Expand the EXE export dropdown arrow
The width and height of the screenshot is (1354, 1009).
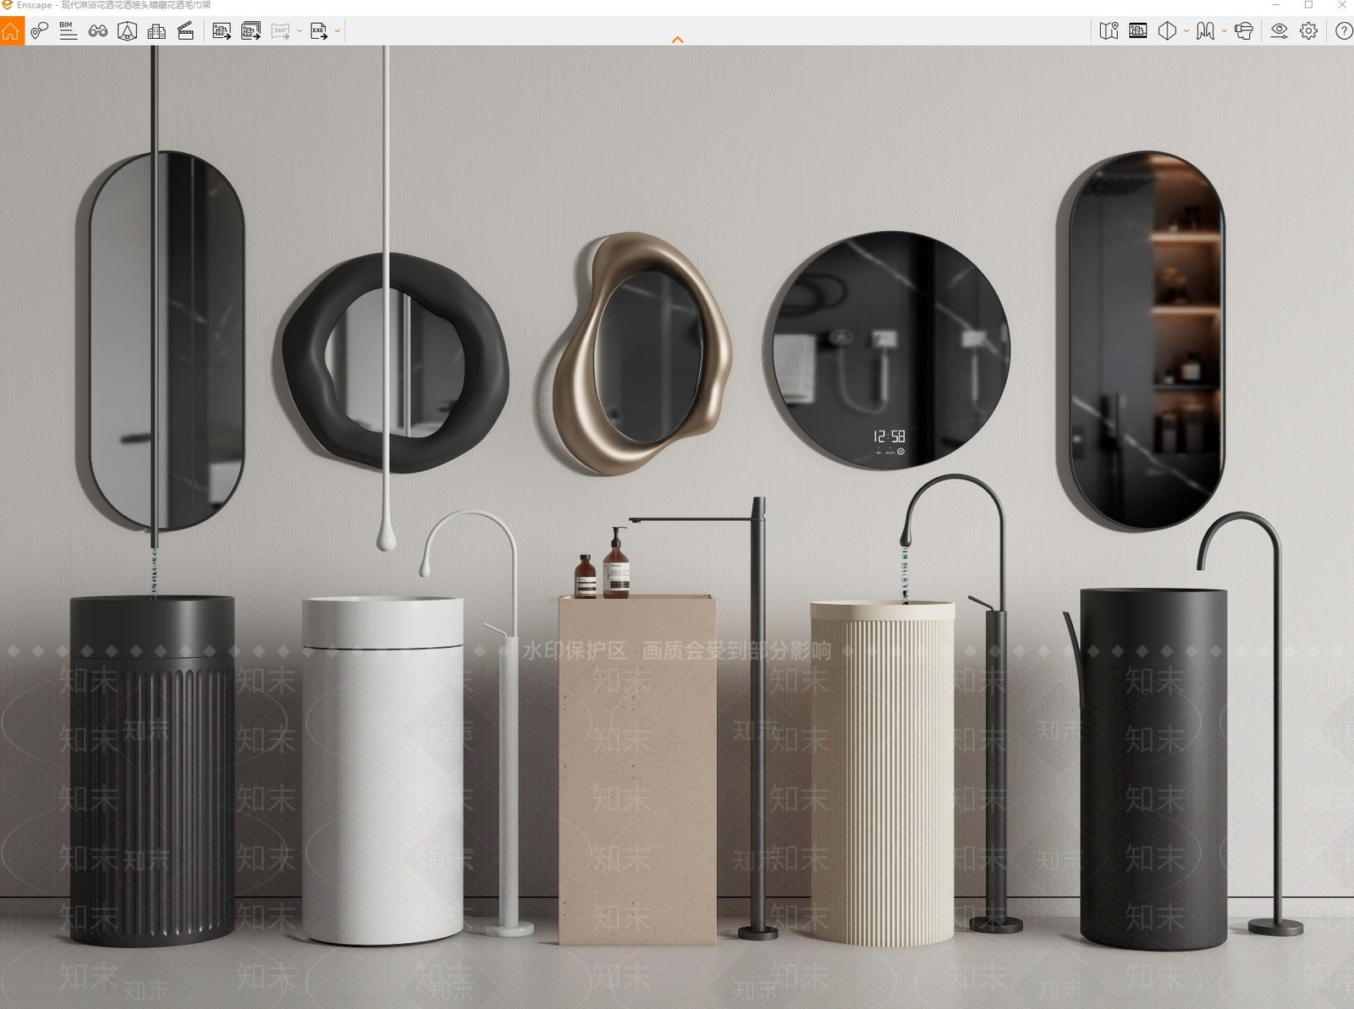(338, 31)
